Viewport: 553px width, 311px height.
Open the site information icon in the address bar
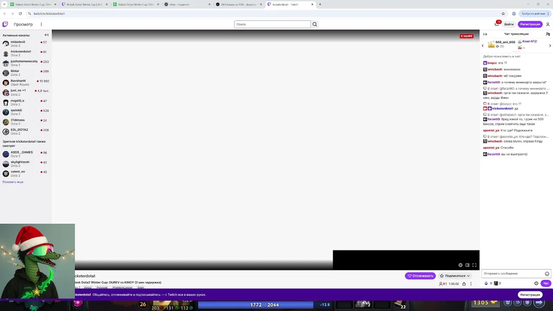(29, 13)
